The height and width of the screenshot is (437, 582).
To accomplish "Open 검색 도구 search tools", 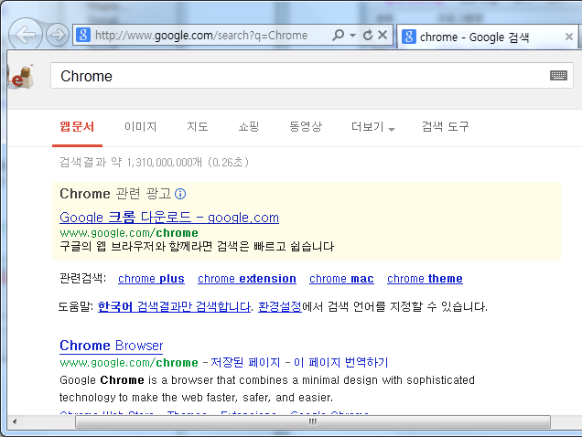I will (446, 127).
